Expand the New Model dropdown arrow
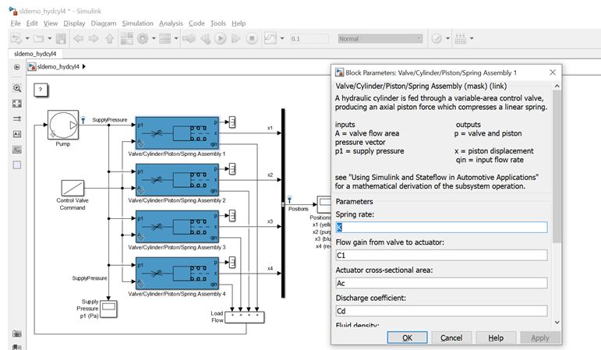This screenshot has height=350, width=601. coord(27,38)
